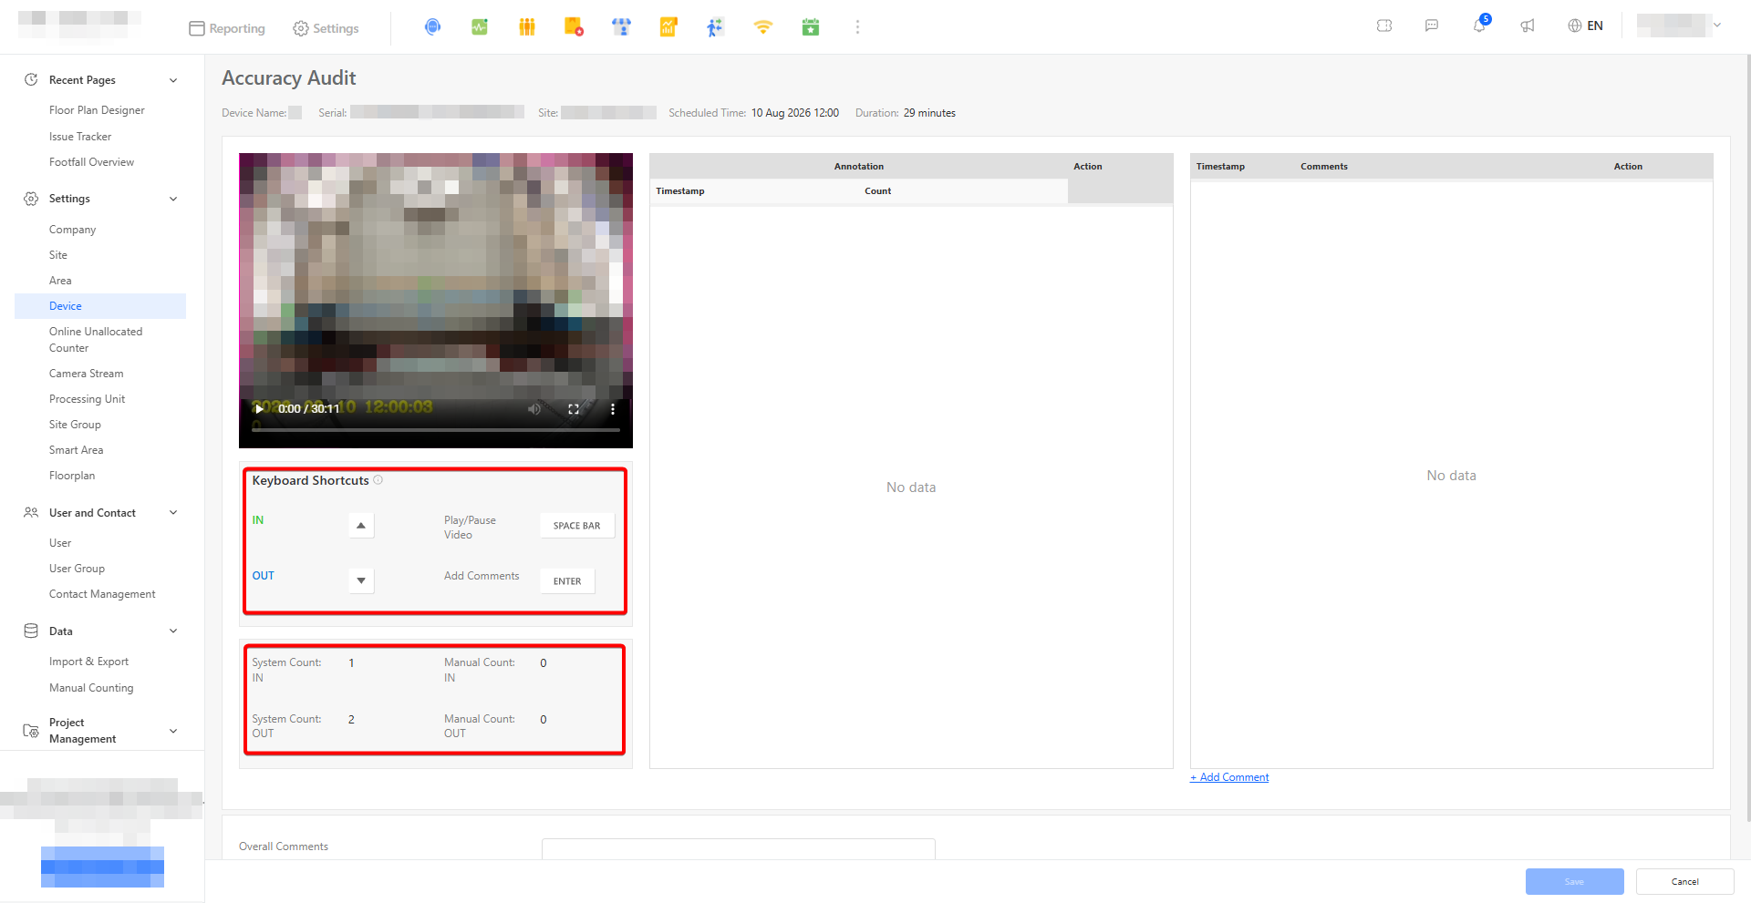Open Contact Management page
The image size is (1751, 903).
(102, 594)
